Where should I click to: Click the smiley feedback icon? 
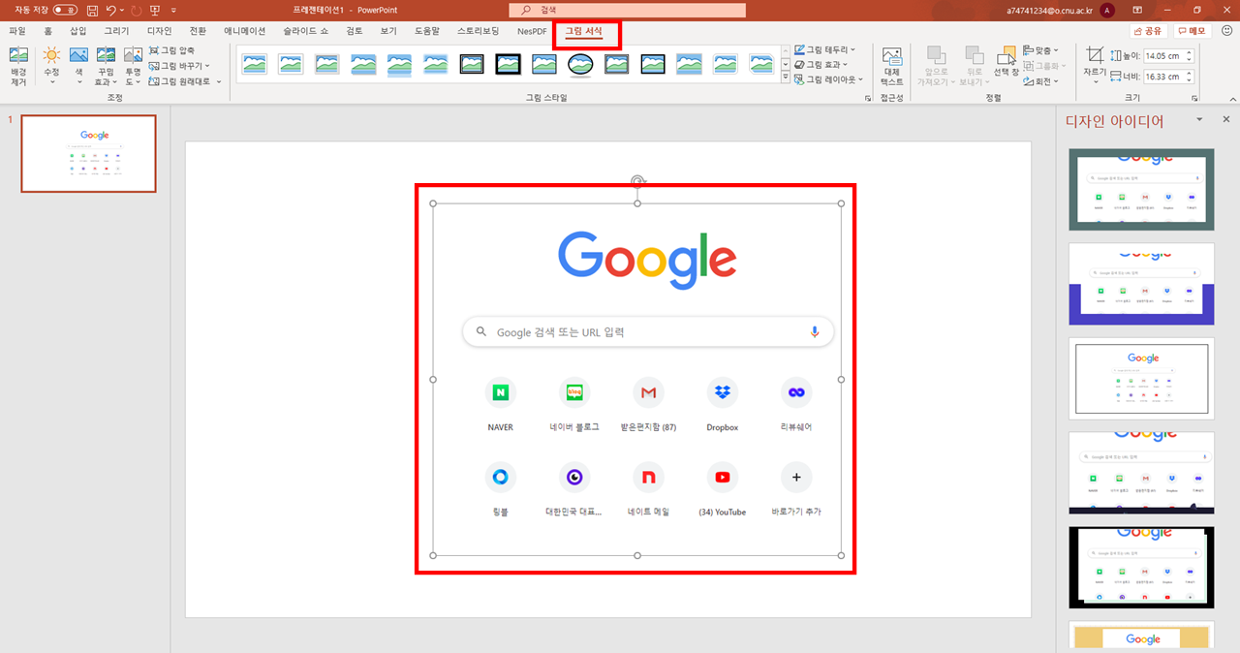coord(1226,31)
